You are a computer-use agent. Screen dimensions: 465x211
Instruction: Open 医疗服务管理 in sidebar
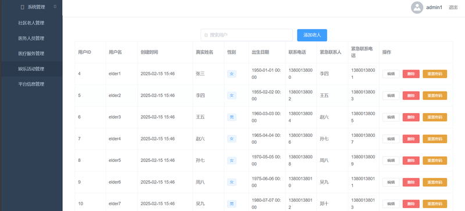pos(31,53)
